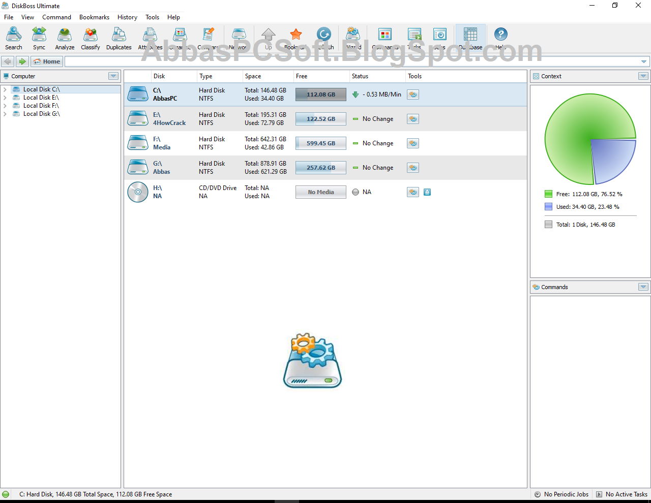
Task: Open the Jobs toolbar item
Action: click(x=440, y=39)
